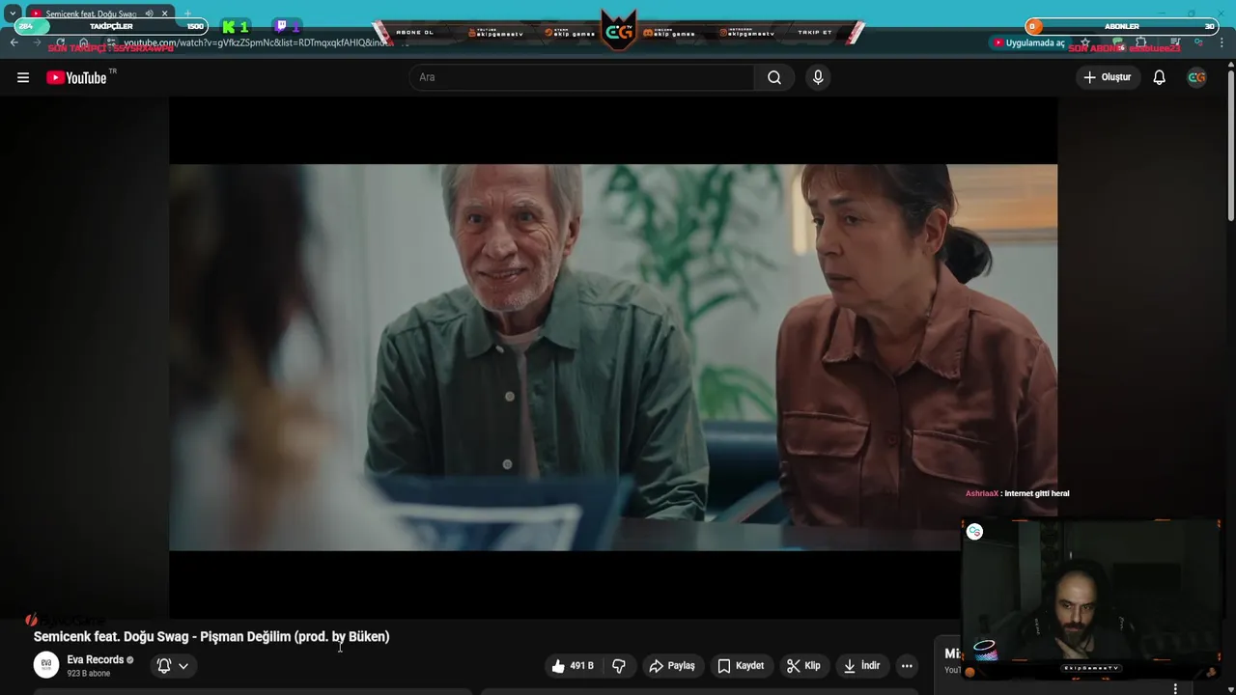Click Uygulamada aç open-in-app button
This screenshot has width=1236, height=695.
tap(1029, 42)
